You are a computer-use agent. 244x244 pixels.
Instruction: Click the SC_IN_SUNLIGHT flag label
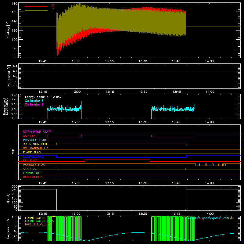click(35, 144)
